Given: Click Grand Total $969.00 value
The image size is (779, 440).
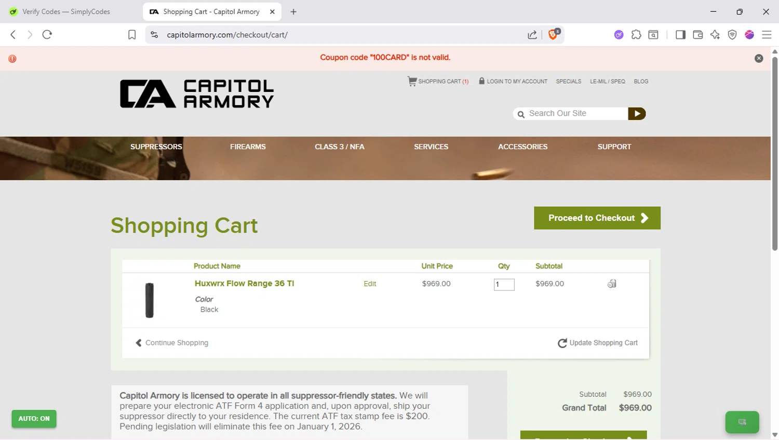Looking at the screenshot, I should tap(635, 408).
